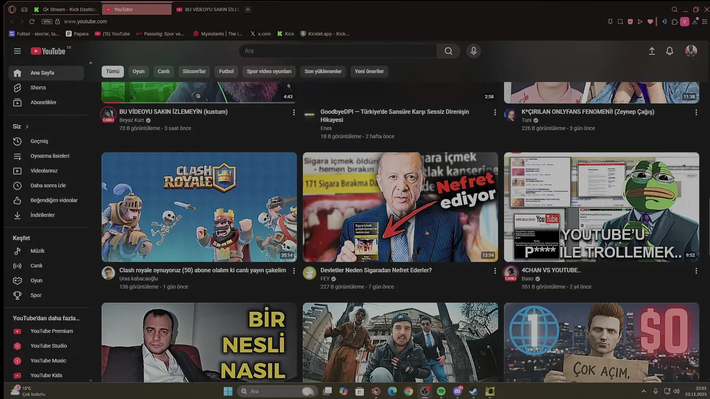
Task: Click the Opera menu logo
Action: pyautogui.click(x=12, y=9)
